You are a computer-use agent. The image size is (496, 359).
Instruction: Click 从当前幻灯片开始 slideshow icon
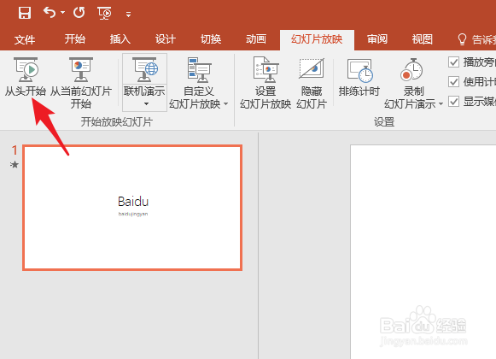pyautogui.click(x=81, y=70)
